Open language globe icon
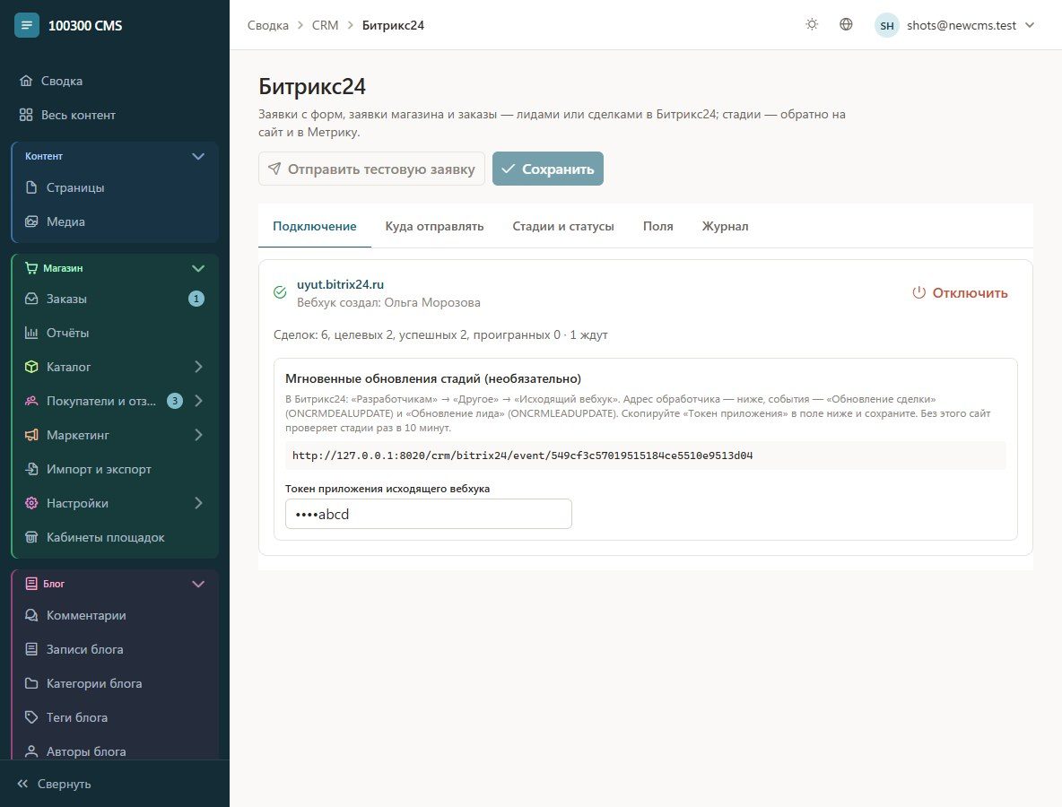Viewport: 1062px width, 807px height. pos(846,24)
